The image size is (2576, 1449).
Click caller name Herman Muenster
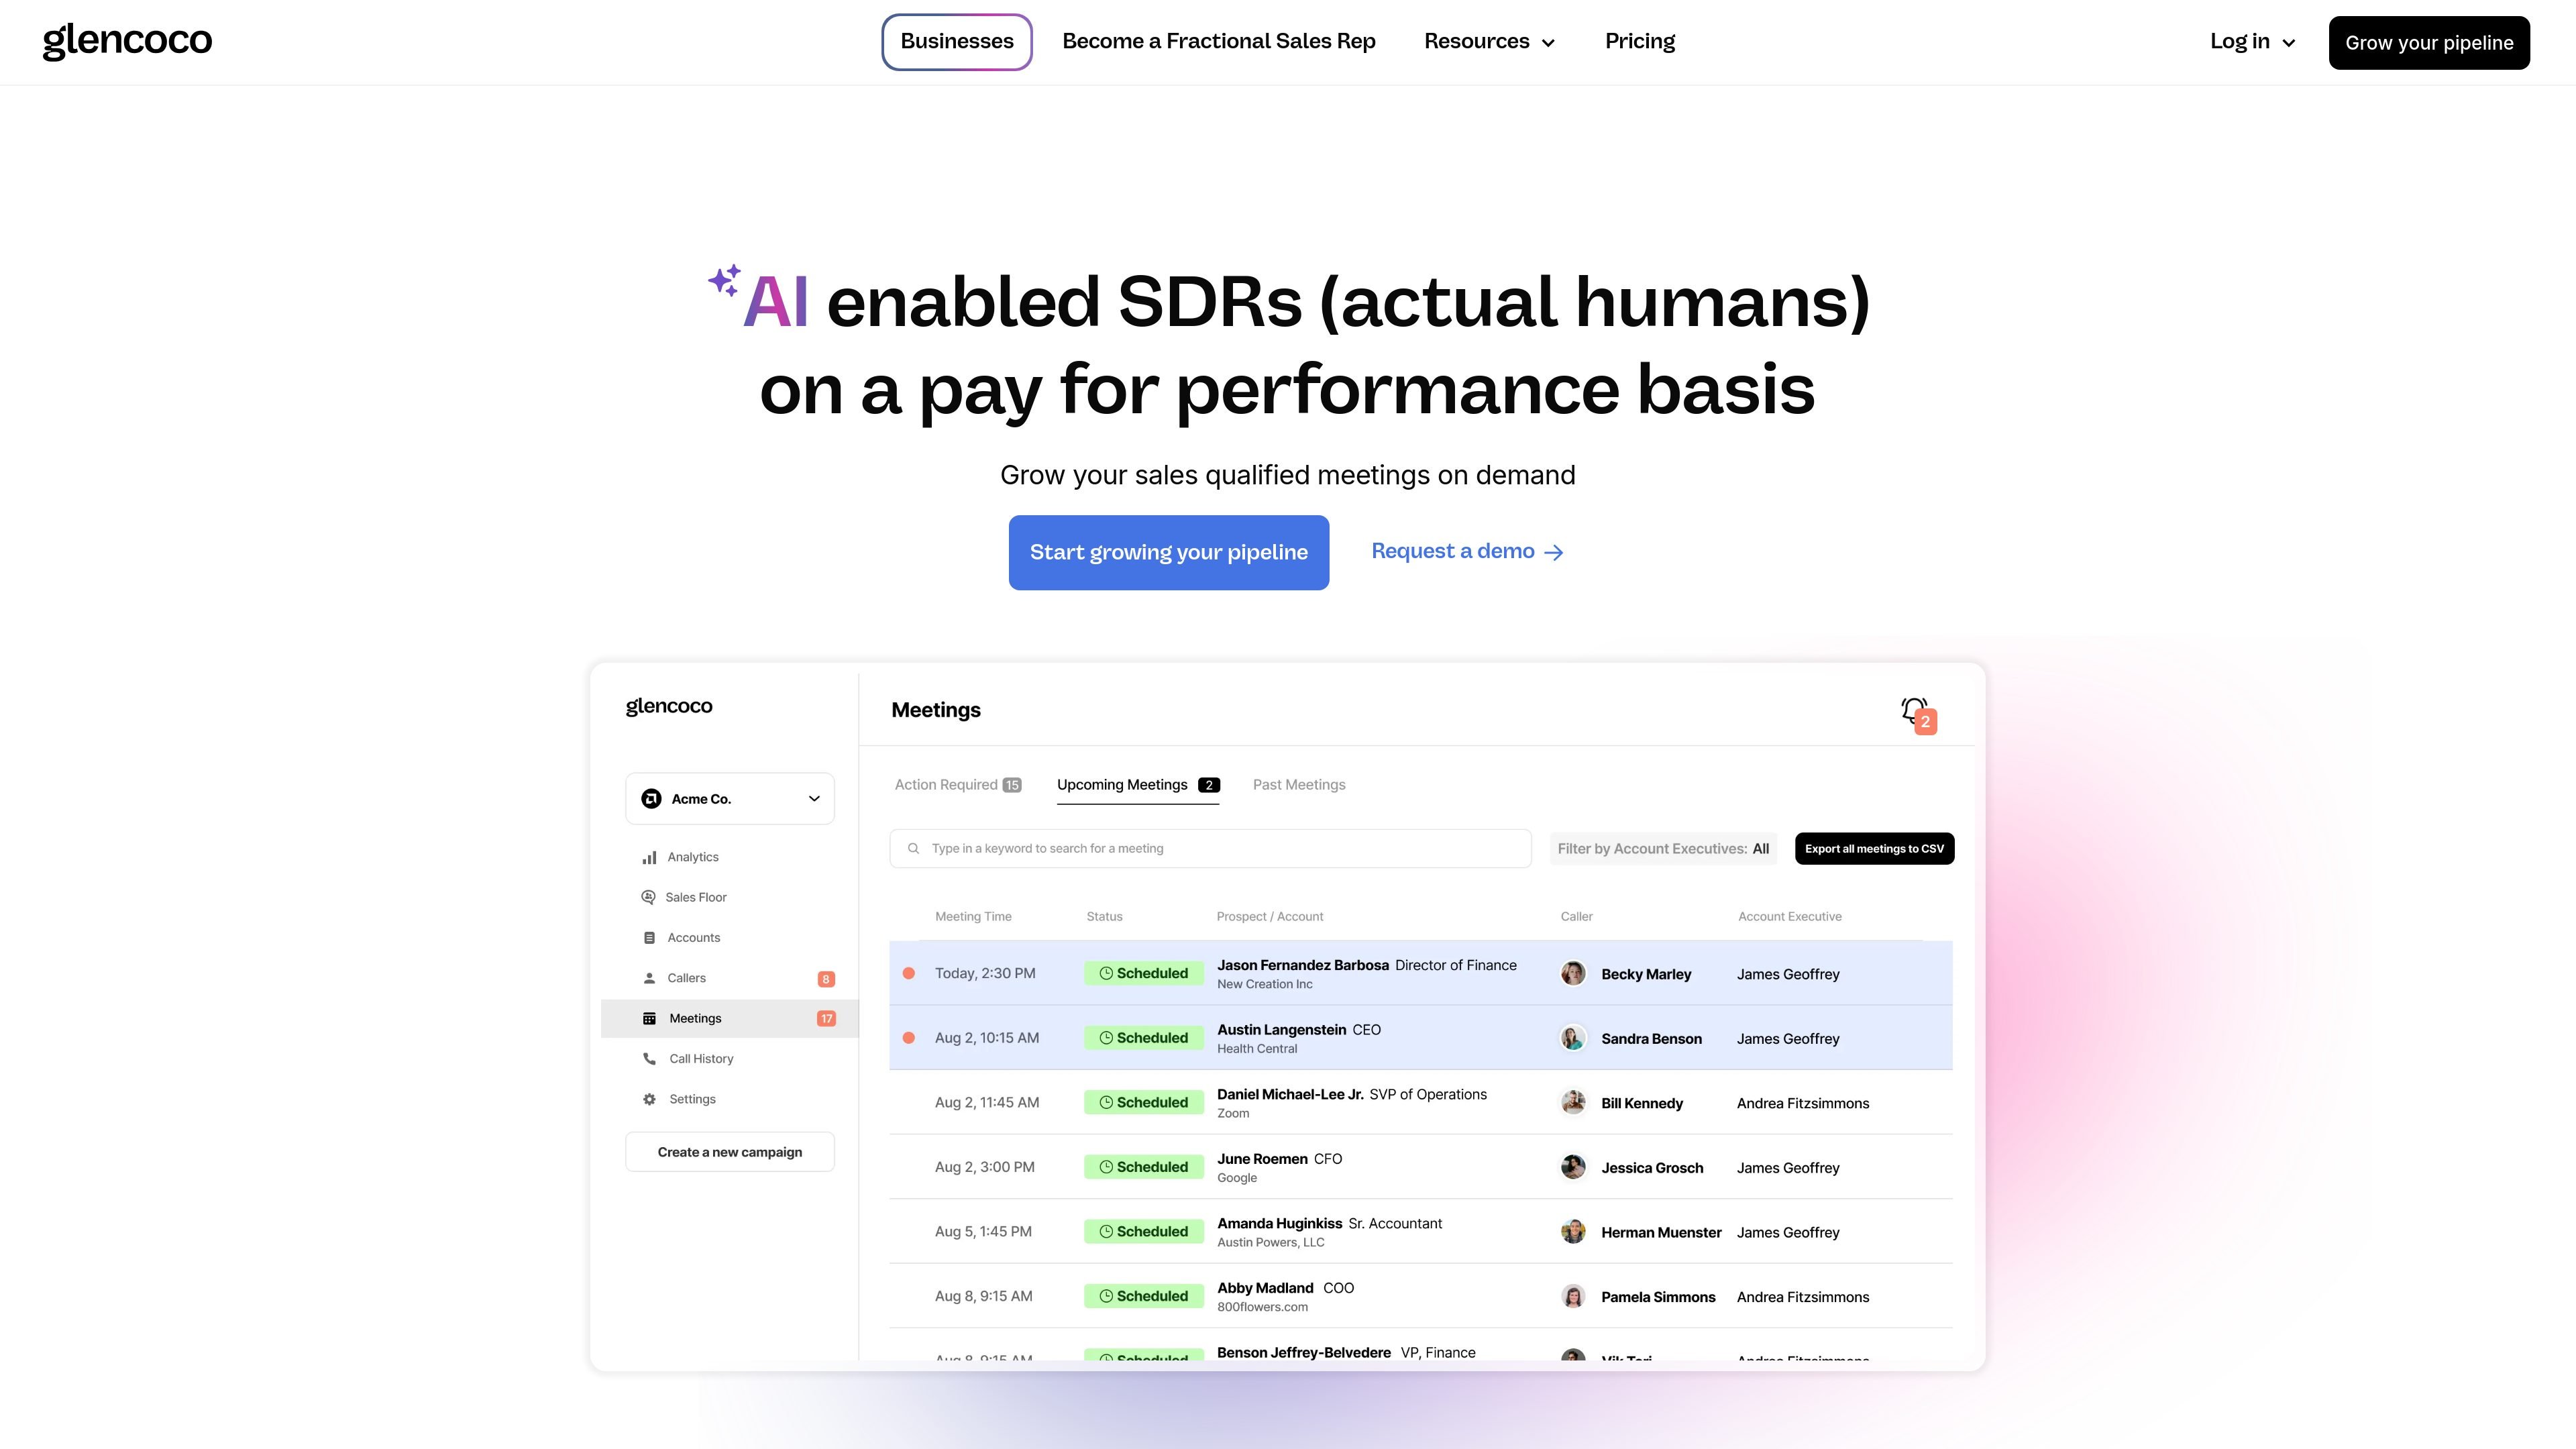point(1661,1232)
